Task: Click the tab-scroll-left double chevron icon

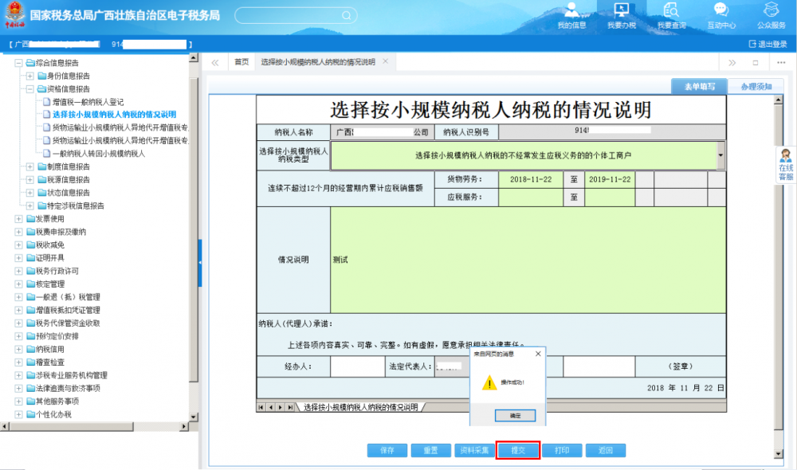Action: click(x=215, y=62)
